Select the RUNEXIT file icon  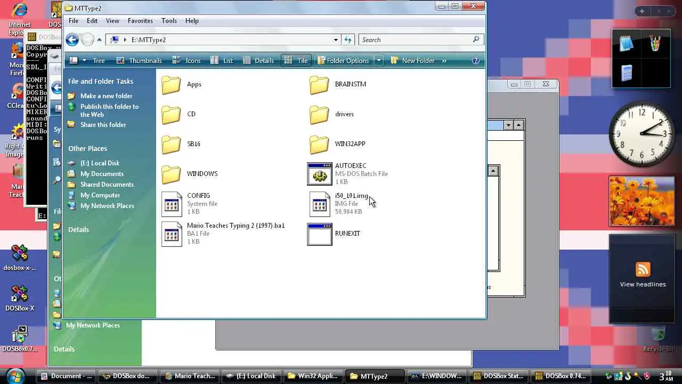320,234
